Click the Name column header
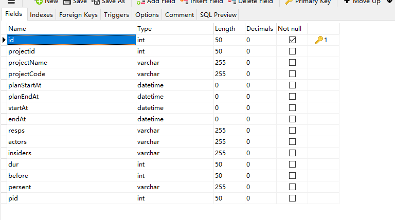Screen dimensions: 395x220 pyautogui.click(x=71, y=29)
